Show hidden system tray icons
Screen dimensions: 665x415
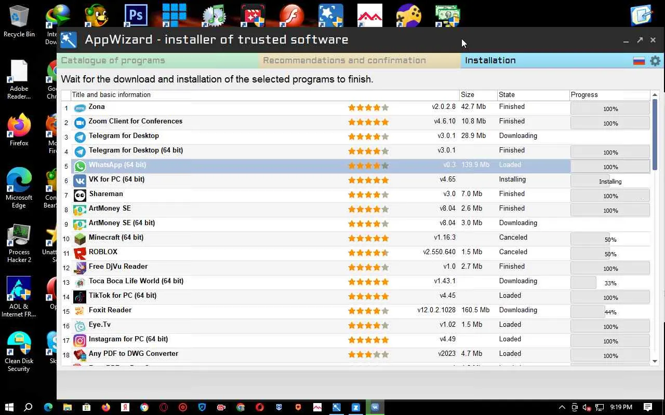(x=562, y=407)
